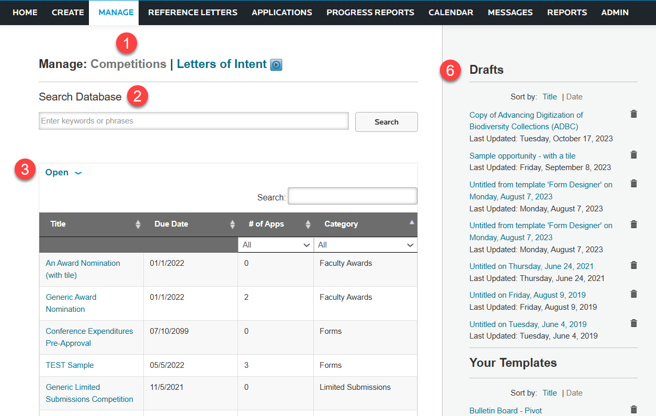
Task: Sort table by Title column arrows
Action: (138, 224)
